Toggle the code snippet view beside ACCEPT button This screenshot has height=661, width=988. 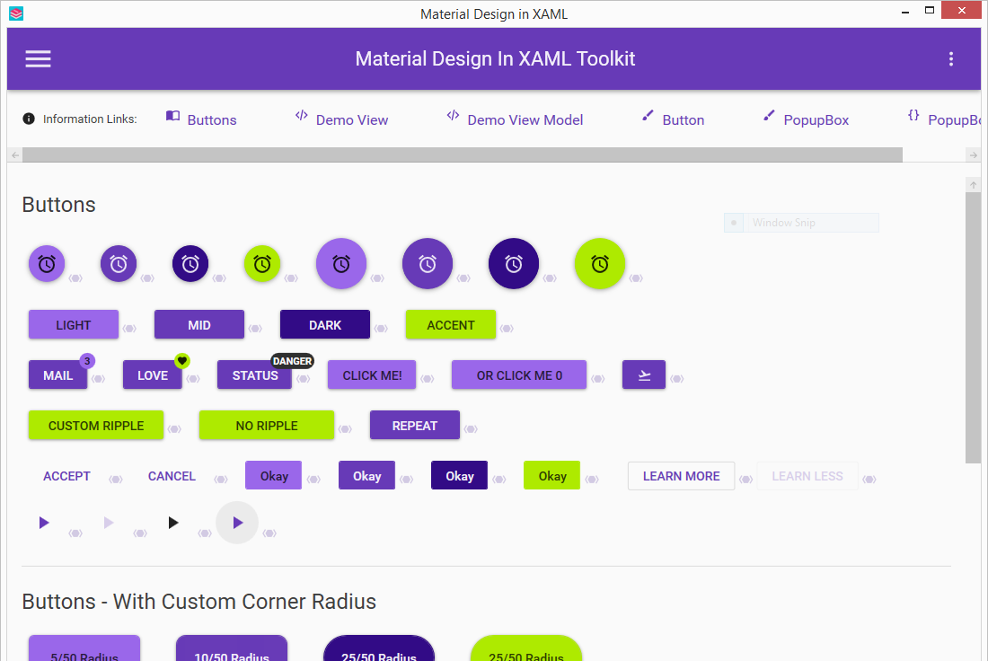116,479
